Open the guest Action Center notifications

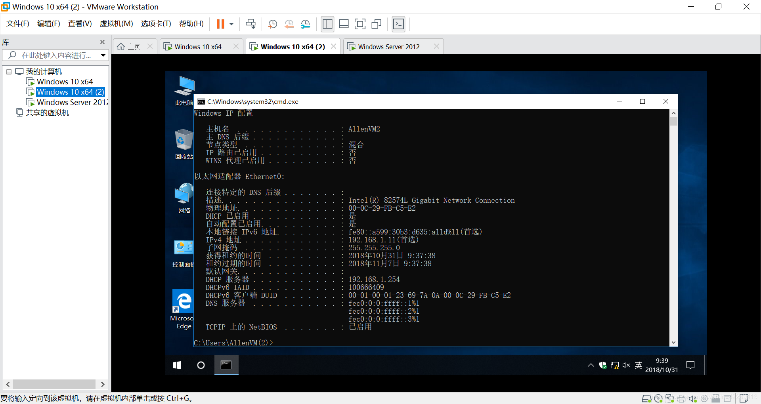[690, 365]
